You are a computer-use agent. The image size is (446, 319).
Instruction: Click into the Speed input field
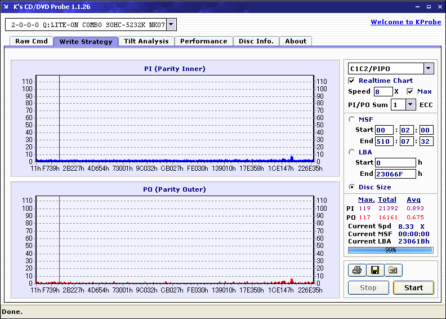pos(383,91)
